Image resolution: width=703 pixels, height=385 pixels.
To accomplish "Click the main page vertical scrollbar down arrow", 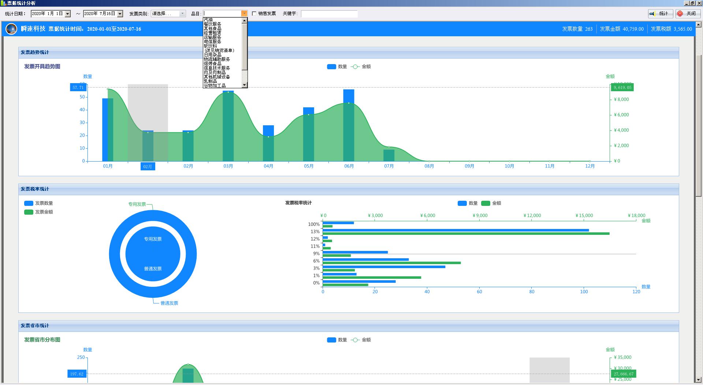I will (x=699, y=380).
